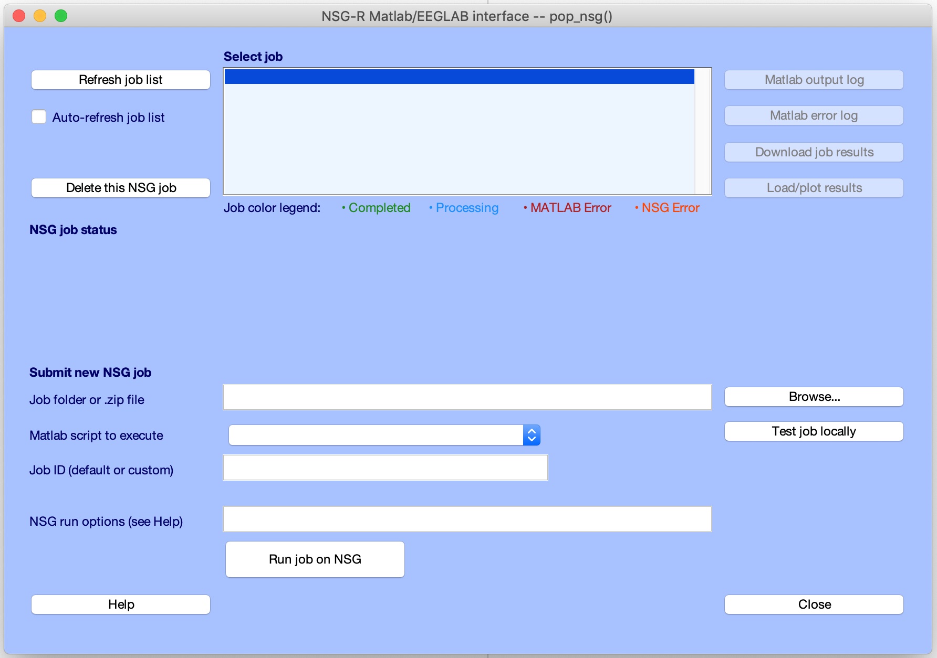Click the 'MATLAB Error' legend label
The image size is (937, 658).
tap(571, 208)
